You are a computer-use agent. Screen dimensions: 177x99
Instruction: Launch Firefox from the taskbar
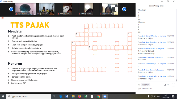click(79, 96)
